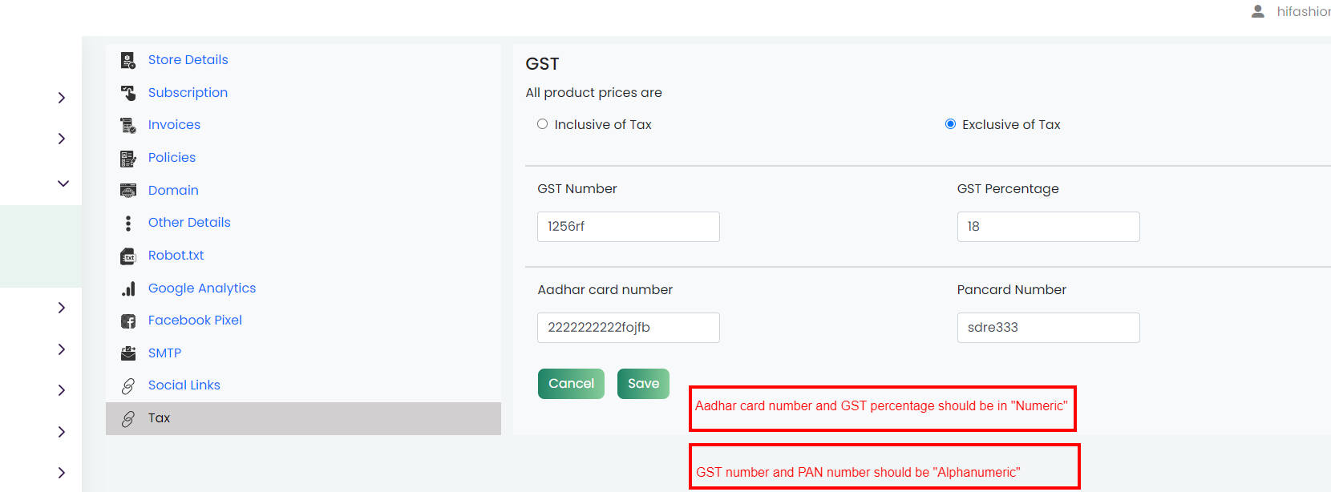Expand the bottom-most left sidebar chevron
Image resolution: width=1331 pixels, height=492 pixels.
coord(62,473)
